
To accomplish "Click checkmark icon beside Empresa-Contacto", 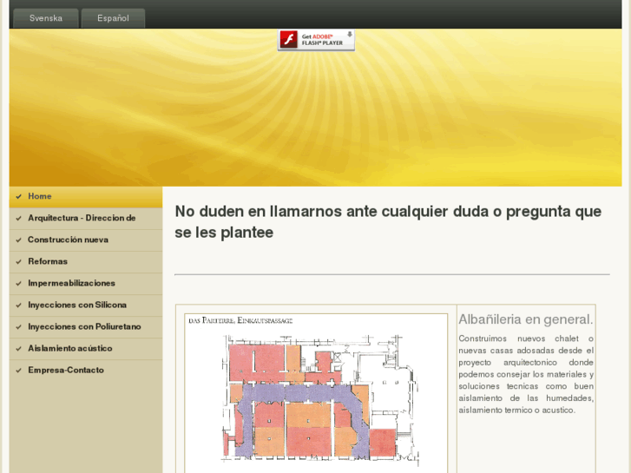I will pos(18,371).
